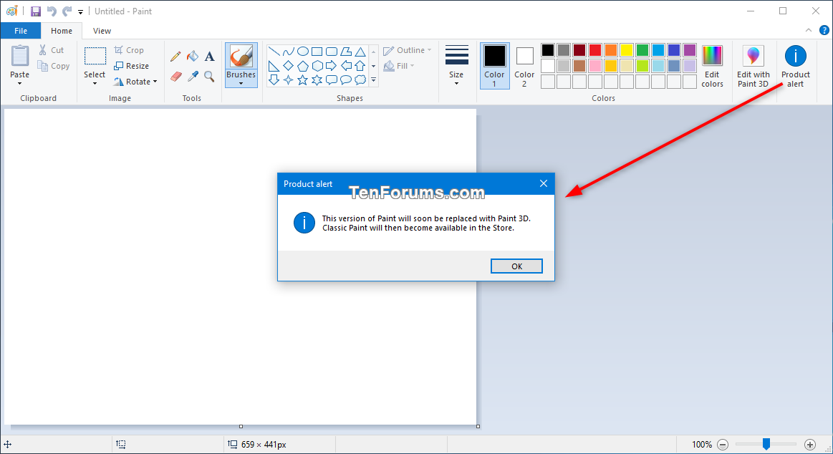This screenshot has height=454, width=833.
Task: Select the Pencil tool
Action: click(175, 57)
